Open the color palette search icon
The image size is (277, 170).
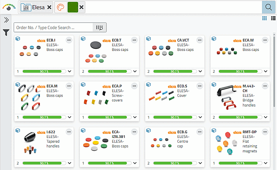(x=61, y=7)
